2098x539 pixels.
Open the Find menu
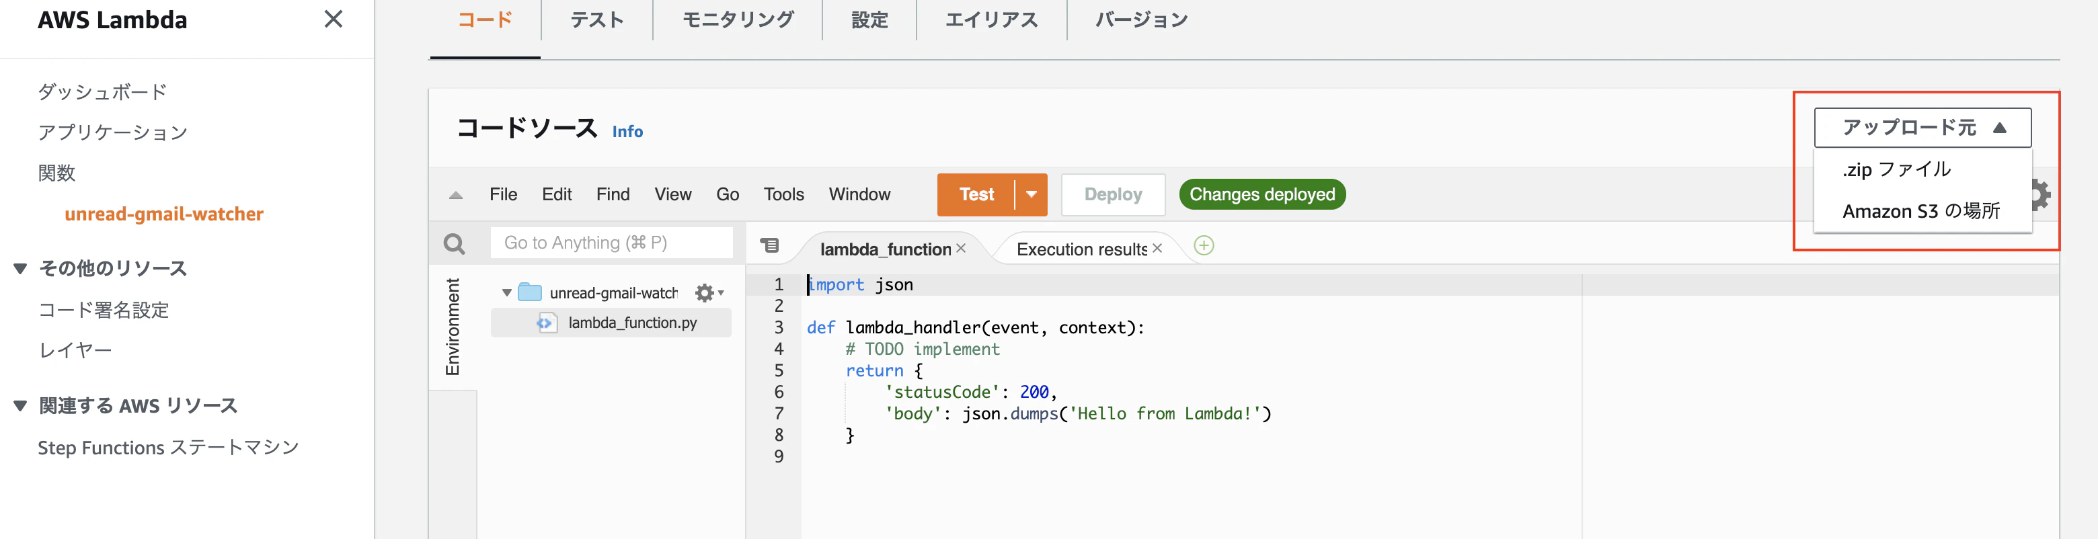613,195
